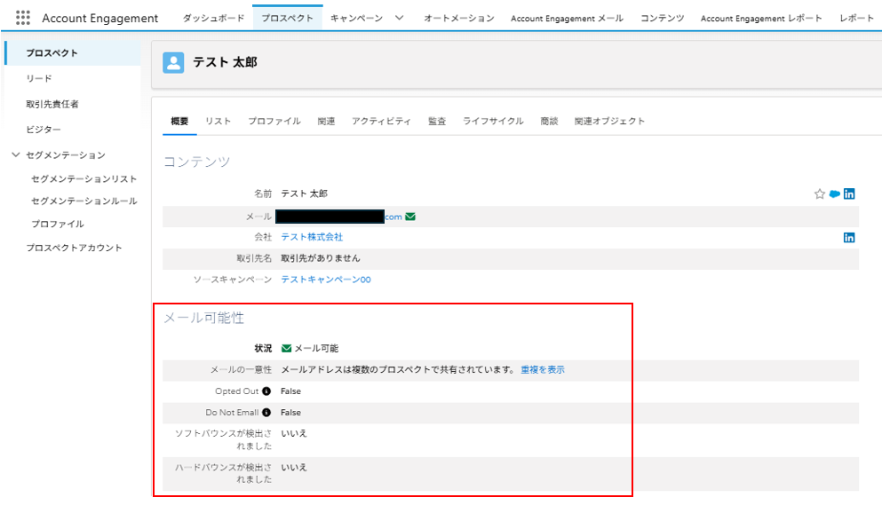Image resolution: width=882 pixels, height=521 pixels.
Task: Select 取引先責任者 in the left sidebar
Action: (52, 104)
